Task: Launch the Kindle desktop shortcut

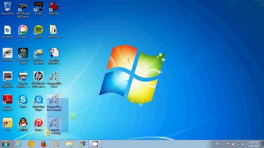Action: (x=38, y=8)
